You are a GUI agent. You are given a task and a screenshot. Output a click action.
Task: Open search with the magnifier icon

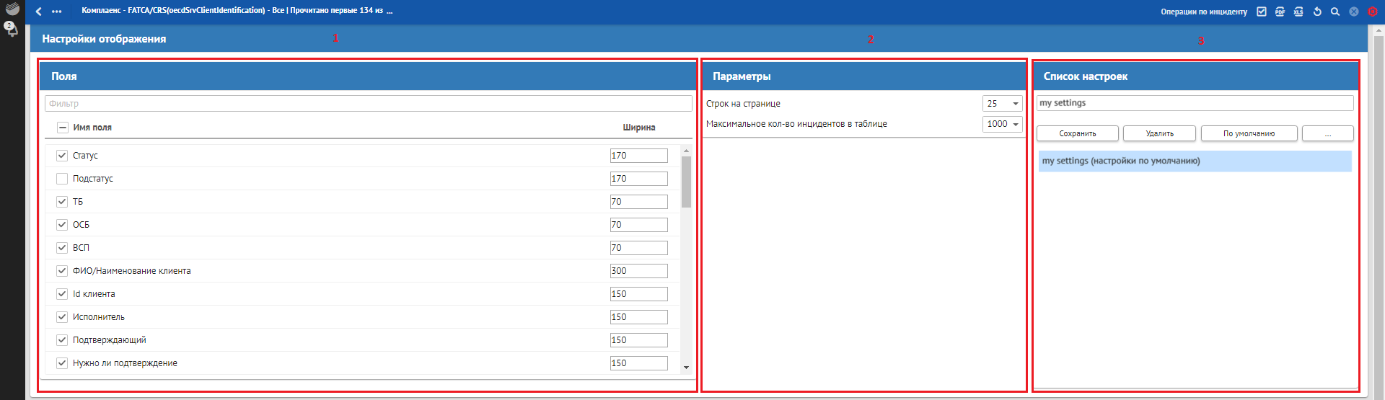(x=1335, y=12)
